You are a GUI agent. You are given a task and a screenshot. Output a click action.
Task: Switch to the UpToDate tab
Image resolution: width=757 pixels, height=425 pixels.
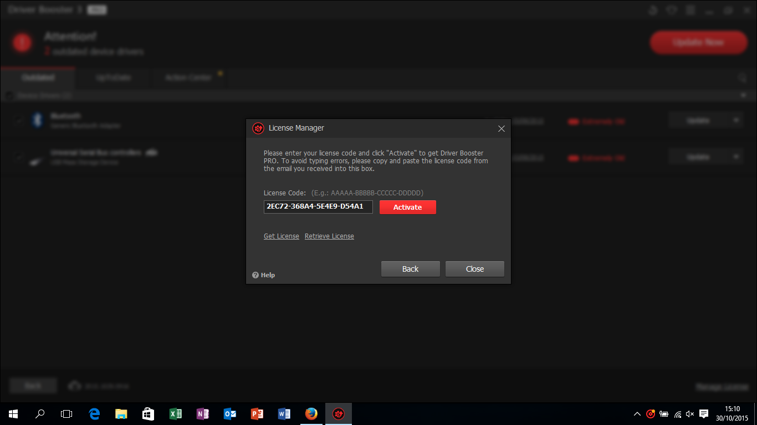pyautogui.click(x=113, y=77)
